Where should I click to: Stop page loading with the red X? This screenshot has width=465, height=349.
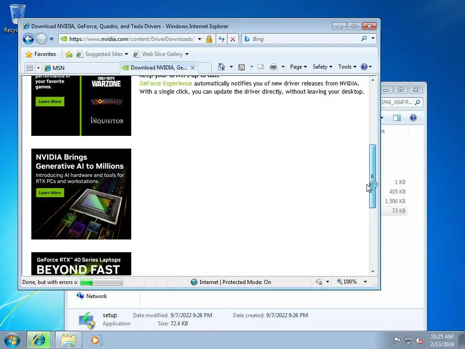pyautogui.click(x=233, y=39)
